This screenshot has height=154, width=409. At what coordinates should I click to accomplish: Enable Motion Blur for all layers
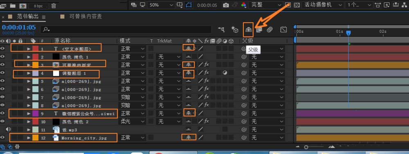click(270, 30)
